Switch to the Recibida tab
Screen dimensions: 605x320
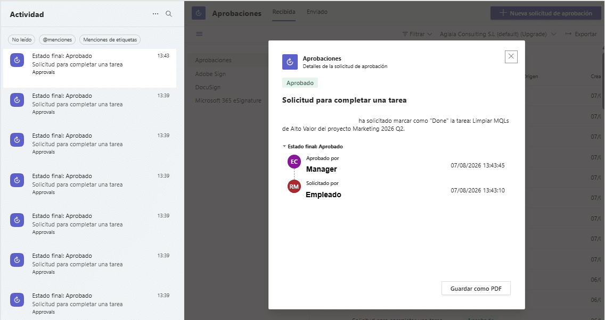pyautogui.click(x=283, y=12)
